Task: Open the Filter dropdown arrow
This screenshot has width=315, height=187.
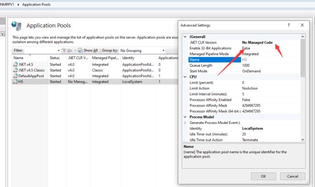Action: tap(59, 50)
